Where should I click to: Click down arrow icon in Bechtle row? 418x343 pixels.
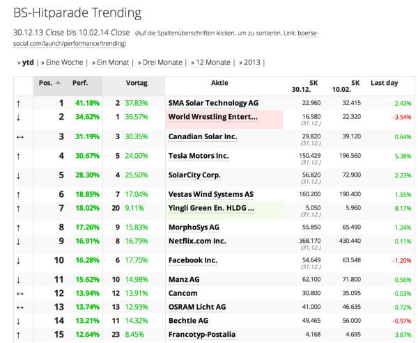pyautogui.click(x=18, y=321)
